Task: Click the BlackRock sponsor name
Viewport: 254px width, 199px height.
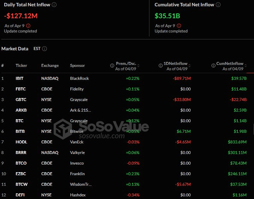Action: click(79, 78)
